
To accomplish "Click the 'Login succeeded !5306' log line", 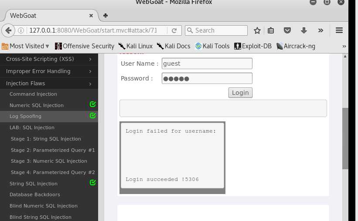I will point(162,179).
